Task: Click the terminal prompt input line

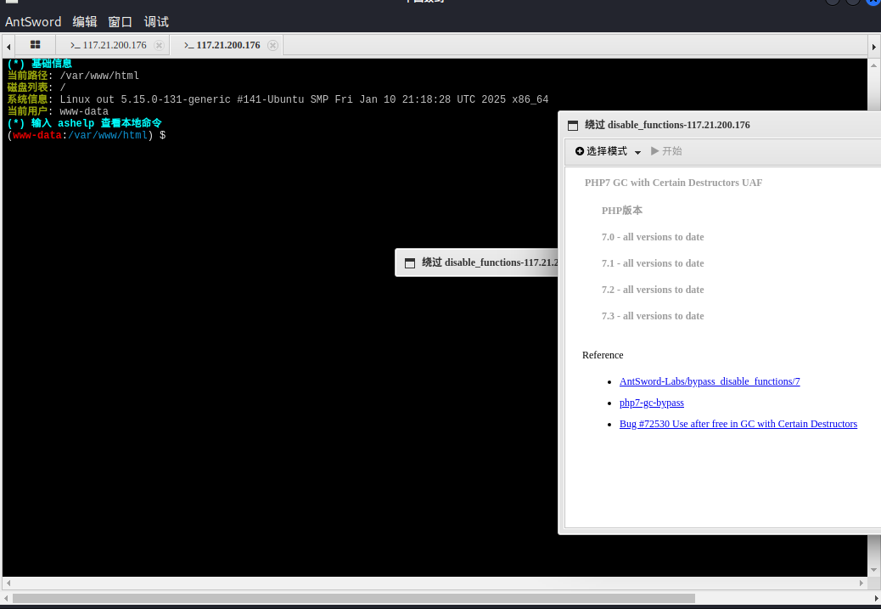Action: (87, 135)
